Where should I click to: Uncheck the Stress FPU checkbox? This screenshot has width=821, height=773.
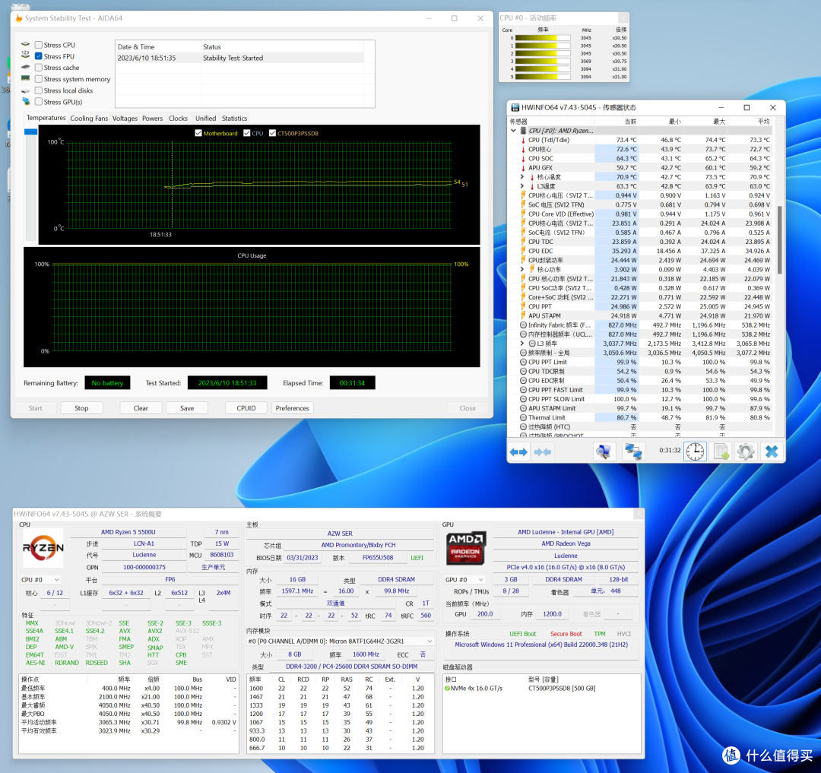[39, 56]
